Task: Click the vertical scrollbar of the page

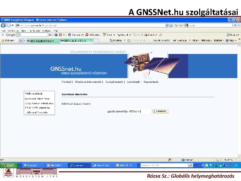Action: pos(239,101)
